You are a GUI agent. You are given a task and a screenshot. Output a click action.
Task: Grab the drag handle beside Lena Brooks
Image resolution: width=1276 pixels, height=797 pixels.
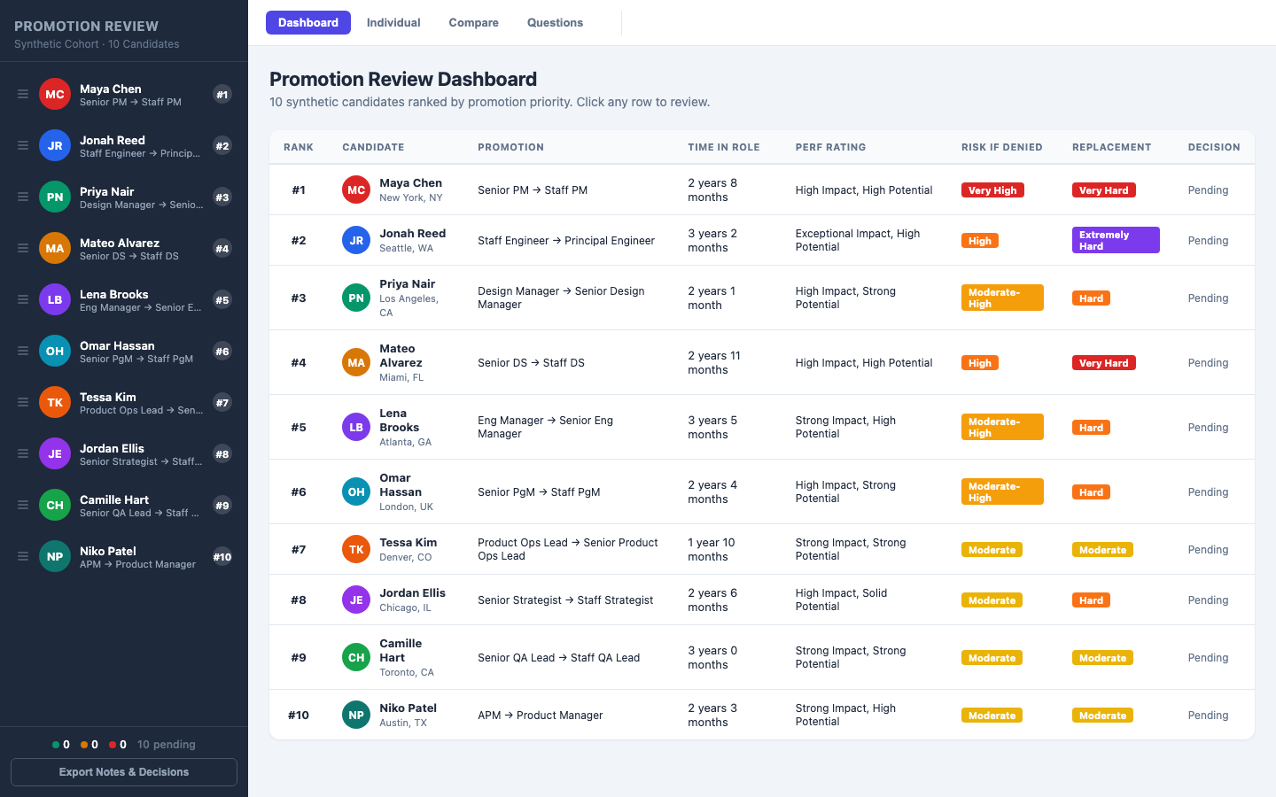(23, 299)
